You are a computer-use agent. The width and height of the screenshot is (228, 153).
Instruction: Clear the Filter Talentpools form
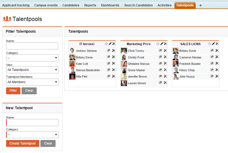pos(29,91)
